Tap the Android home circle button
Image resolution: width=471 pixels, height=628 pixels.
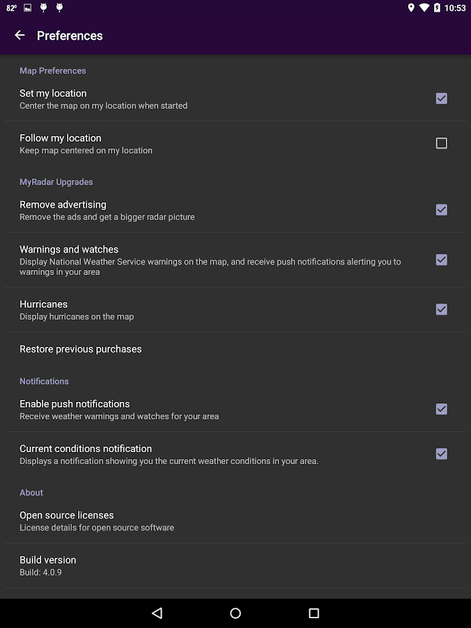coord(236,613)
